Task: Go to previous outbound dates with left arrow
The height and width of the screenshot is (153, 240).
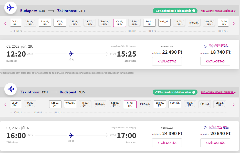Action: coord(5,23)
